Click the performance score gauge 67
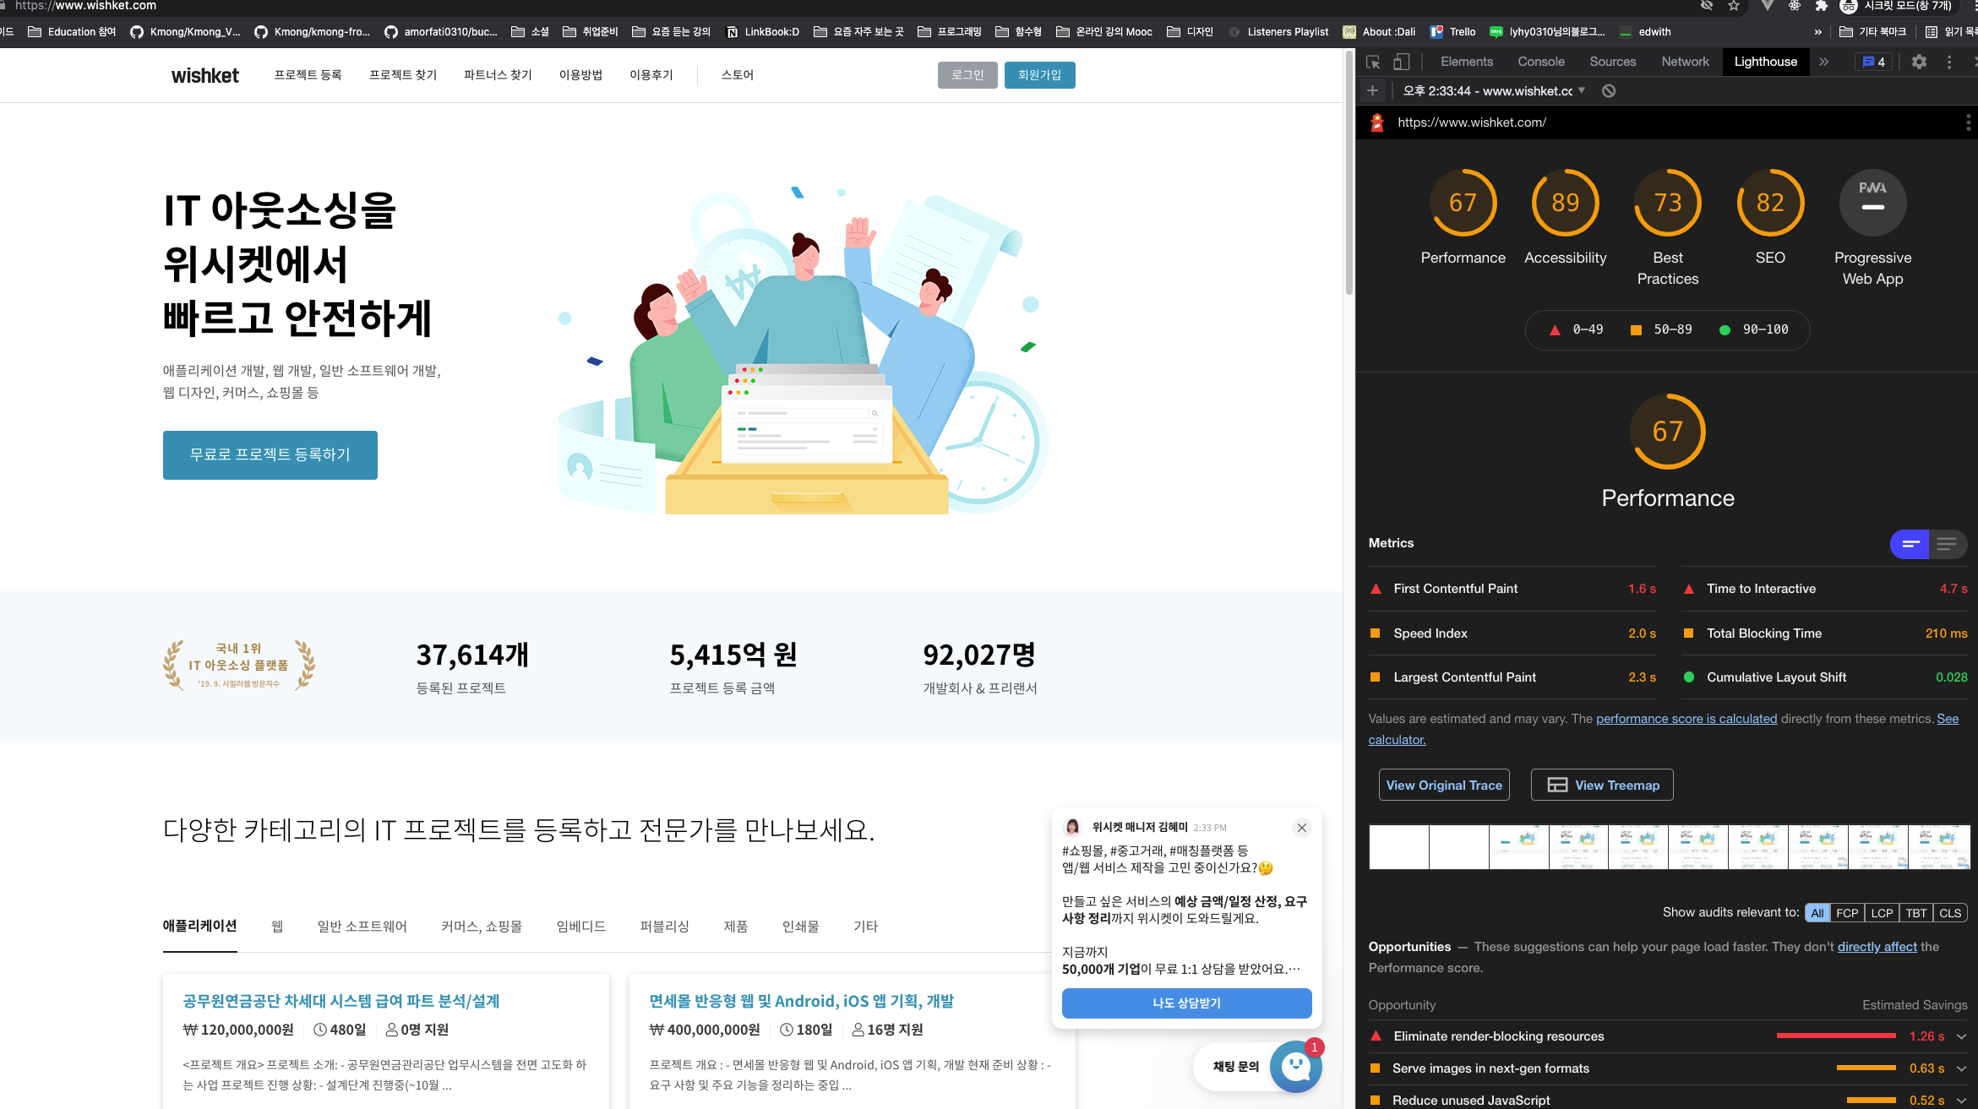The width and height of the screenshot is (1978, 1109). click(x=1463, y=203)
